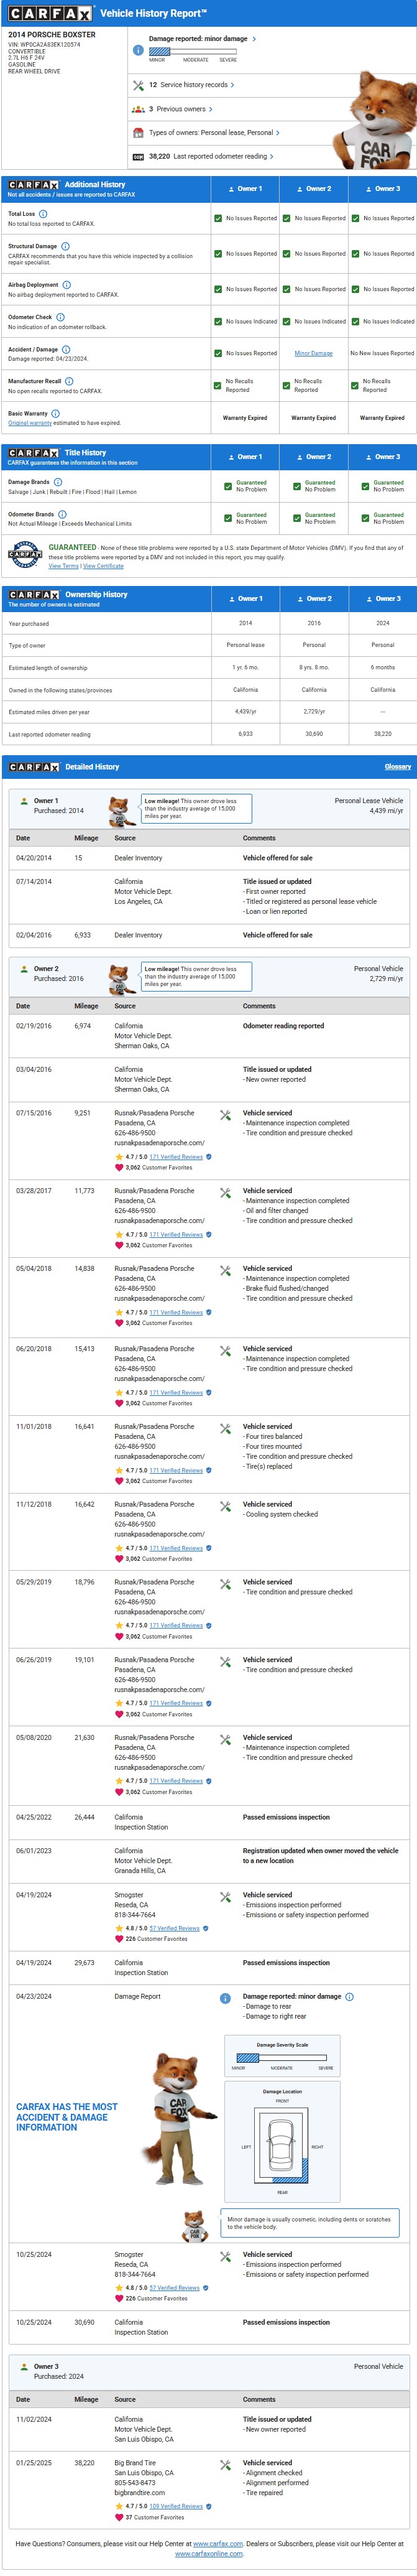
Task: Click the View Certificate link
Action: [104, 566]
